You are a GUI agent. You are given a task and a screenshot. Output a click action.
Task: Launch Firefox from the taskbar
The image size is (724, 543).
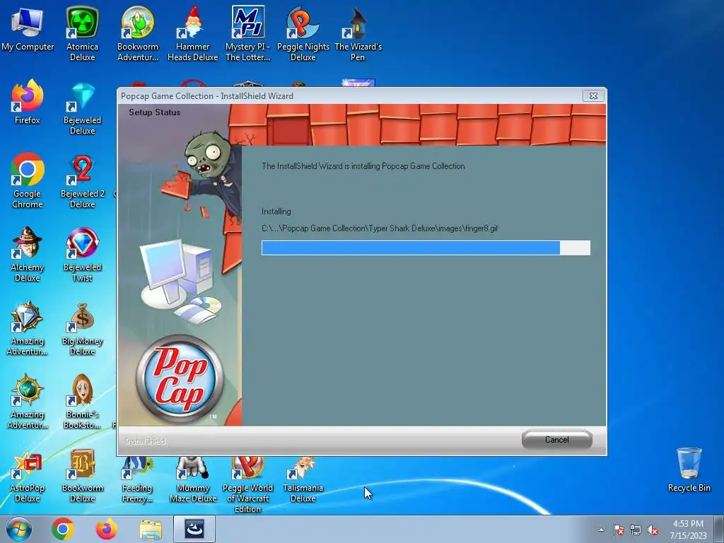pos(106,529)
